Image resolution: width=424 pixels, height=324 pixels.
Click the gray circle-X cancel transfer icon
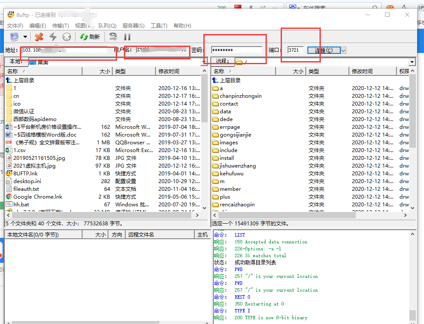pos(66,37)
